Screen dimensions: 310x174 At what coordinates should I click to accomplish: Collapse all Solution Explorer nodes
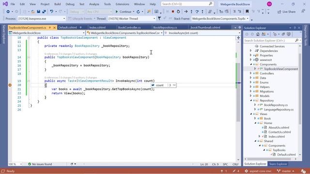point(283,34)
